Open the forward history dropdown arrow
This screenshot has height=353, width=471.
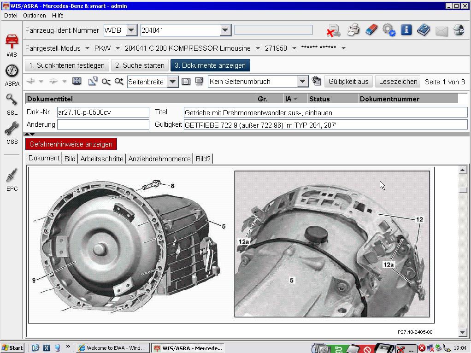pyautogui.click(x=64, y=81)
